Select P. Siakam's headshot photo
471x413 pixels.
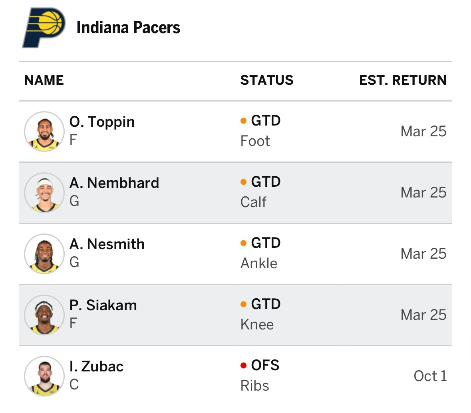click(x=44, y=315)
